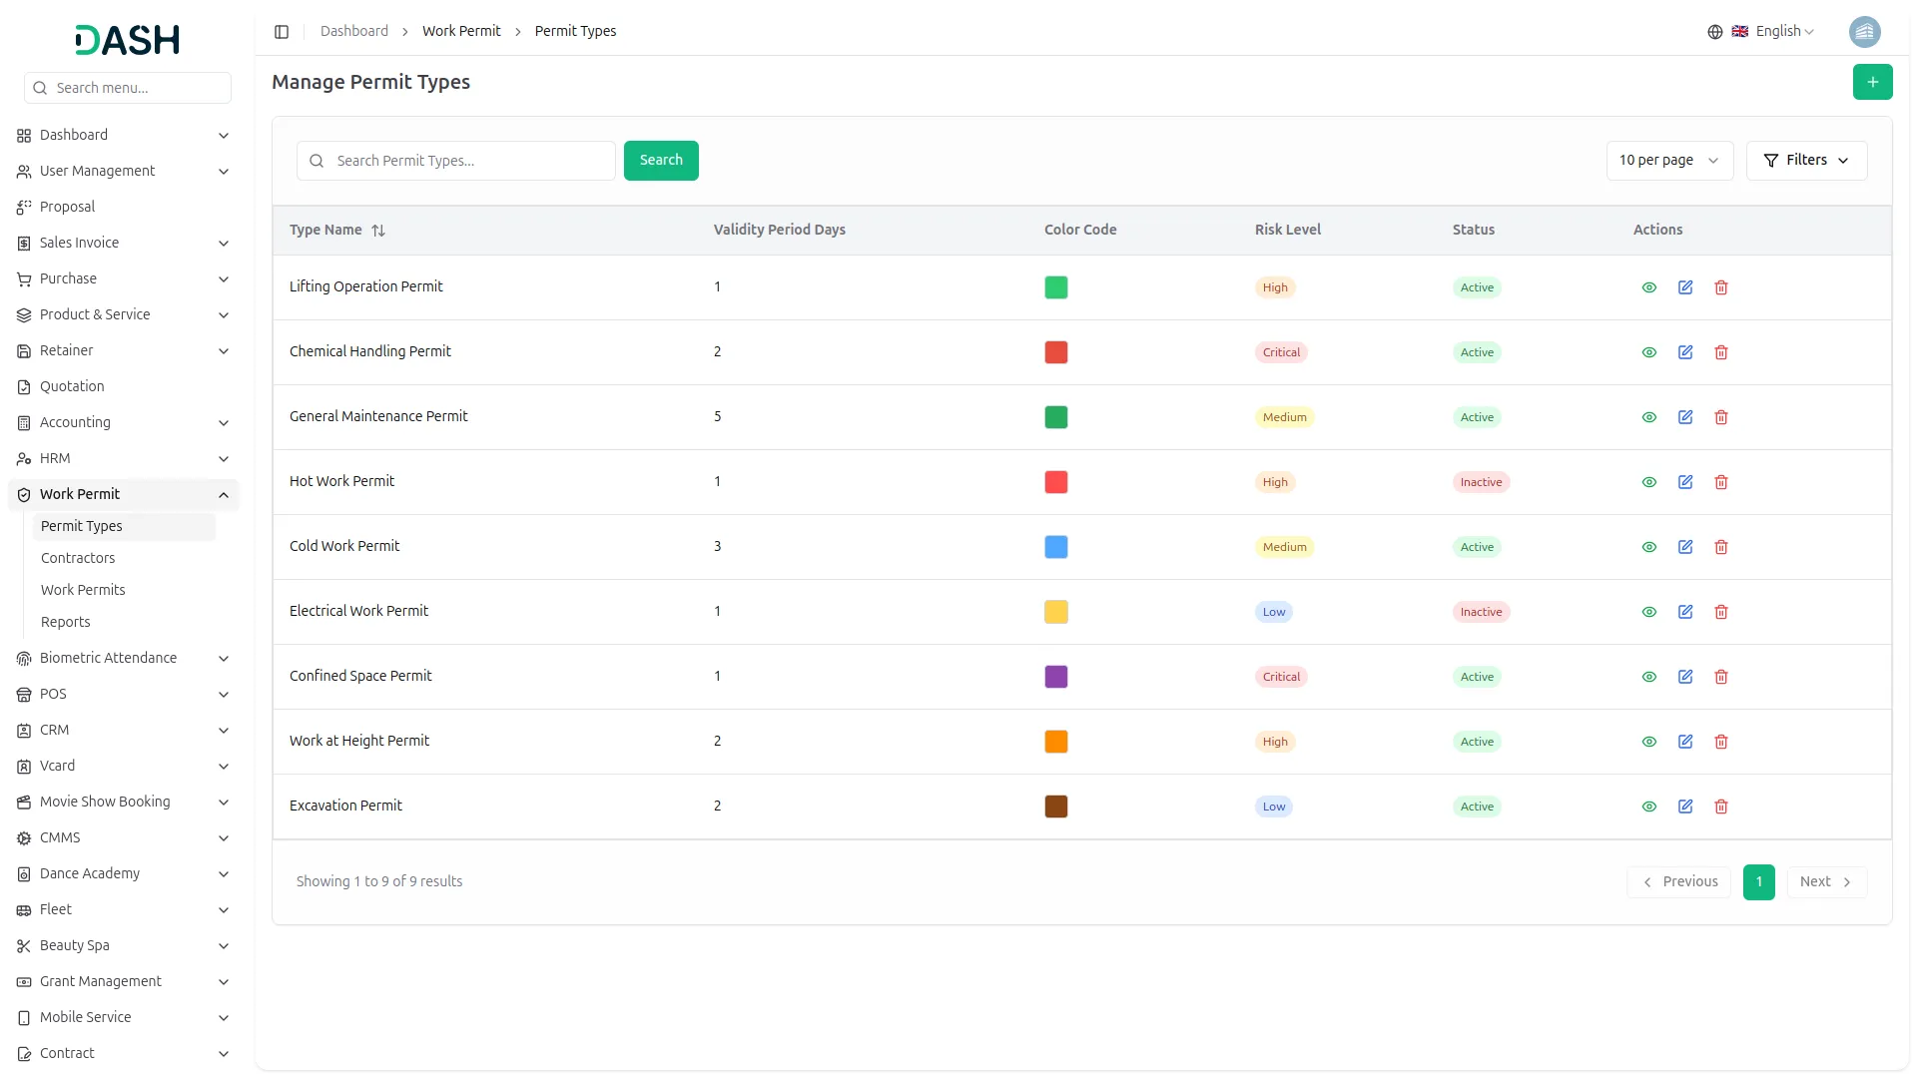This screenshot has width=1917, height=1078.
Task: View Cold Work Permit details eye icon
Action: click(x=1648, y=547)
